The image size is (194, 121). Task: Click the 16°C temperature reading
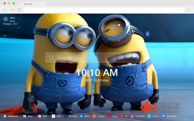point(12,18)
